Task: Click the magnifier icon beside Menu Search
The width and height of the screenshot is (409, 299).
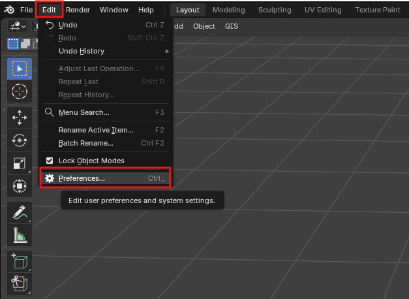Action: click(x=50, y=112)
